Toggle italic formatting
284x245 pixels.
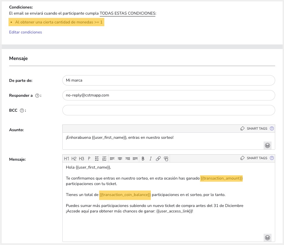tap(150, 159)
